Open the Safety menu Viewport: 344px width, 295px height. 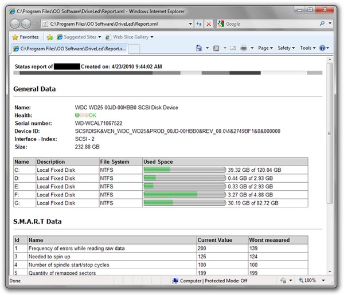pyautogui.click(x=286, y=48)
